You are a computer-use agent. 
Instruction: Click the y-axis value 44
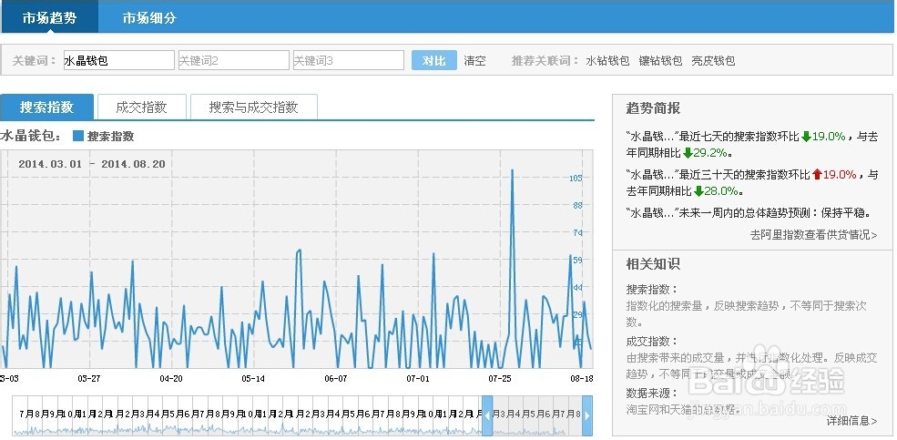click(x=577, y=288)
